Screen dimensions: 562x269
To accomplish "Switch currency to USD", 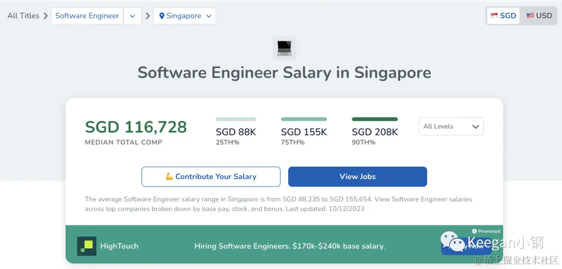I will pos(539,16).
